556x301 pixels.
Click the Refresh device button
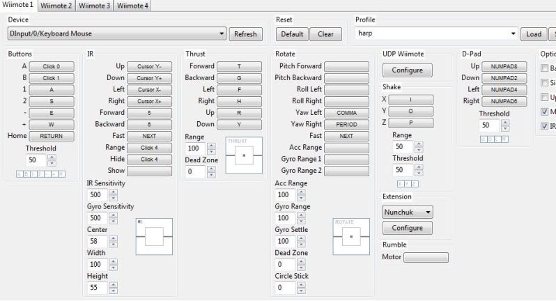click(x=245, y=34)
